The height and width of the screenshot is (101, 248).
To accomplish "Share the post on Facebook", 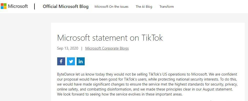I will (x=61, y=61).
